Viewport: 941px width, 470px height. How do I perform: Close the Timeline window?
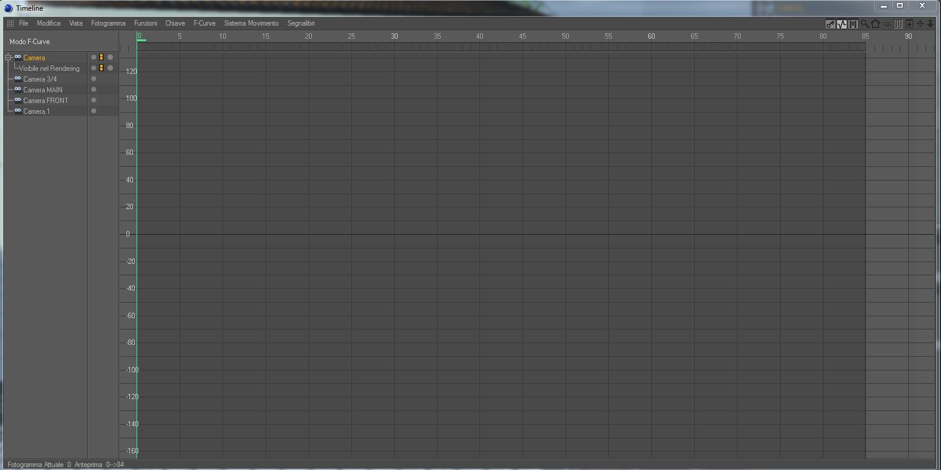pos(923,6)
